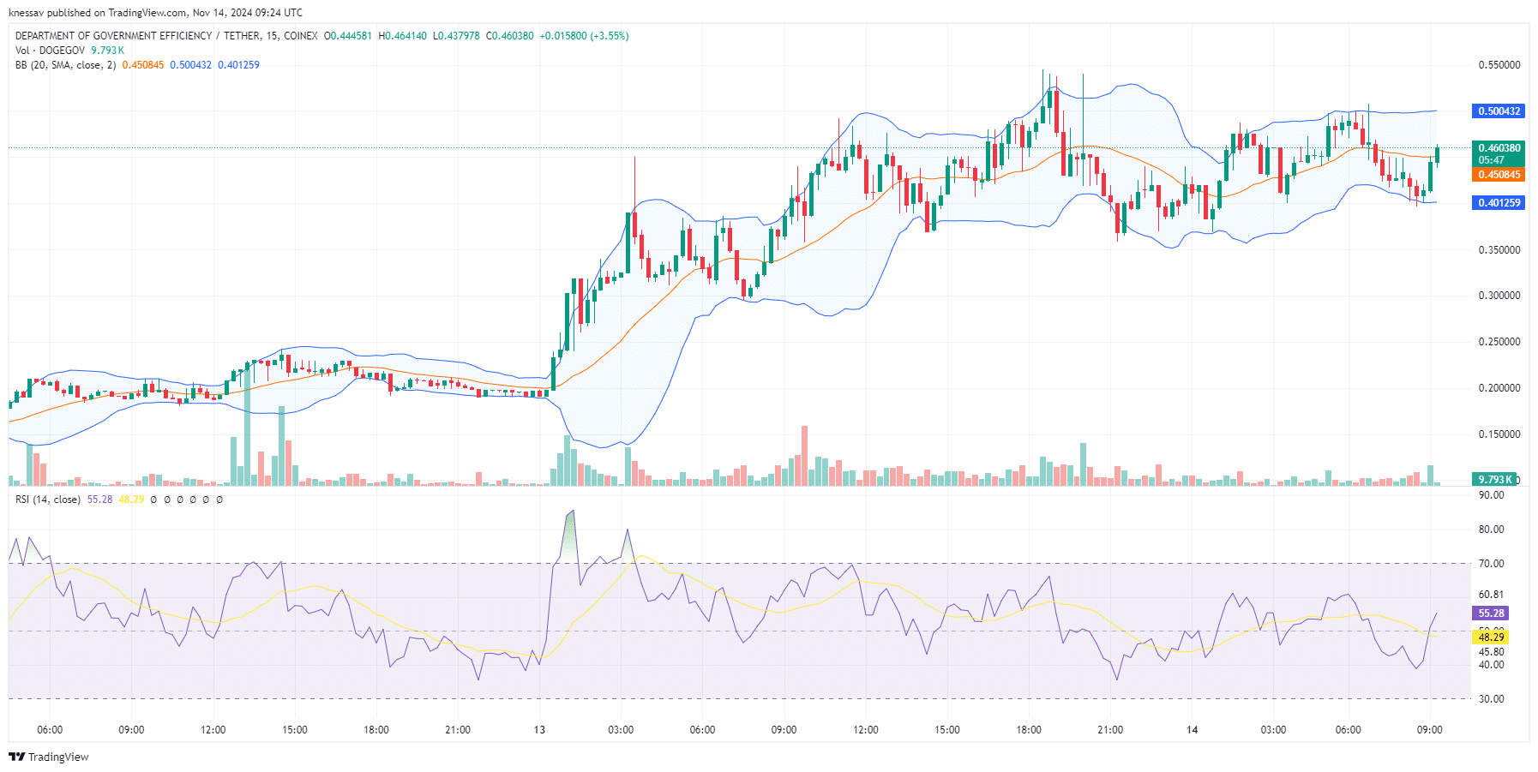This screenshot has height=772, width=1538.
Task: Click the 0.401259 lower band value in legend
Action: 238,65
